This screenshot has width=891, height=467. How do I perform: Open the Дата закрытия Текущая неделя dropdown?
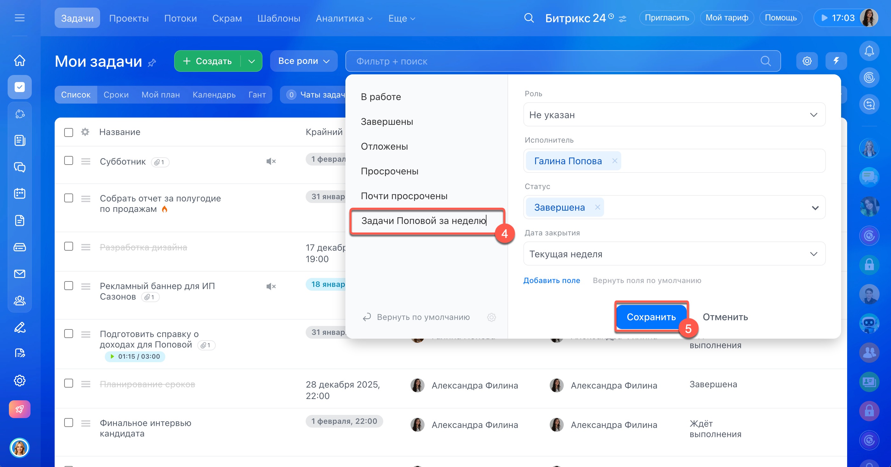point(674,254)
